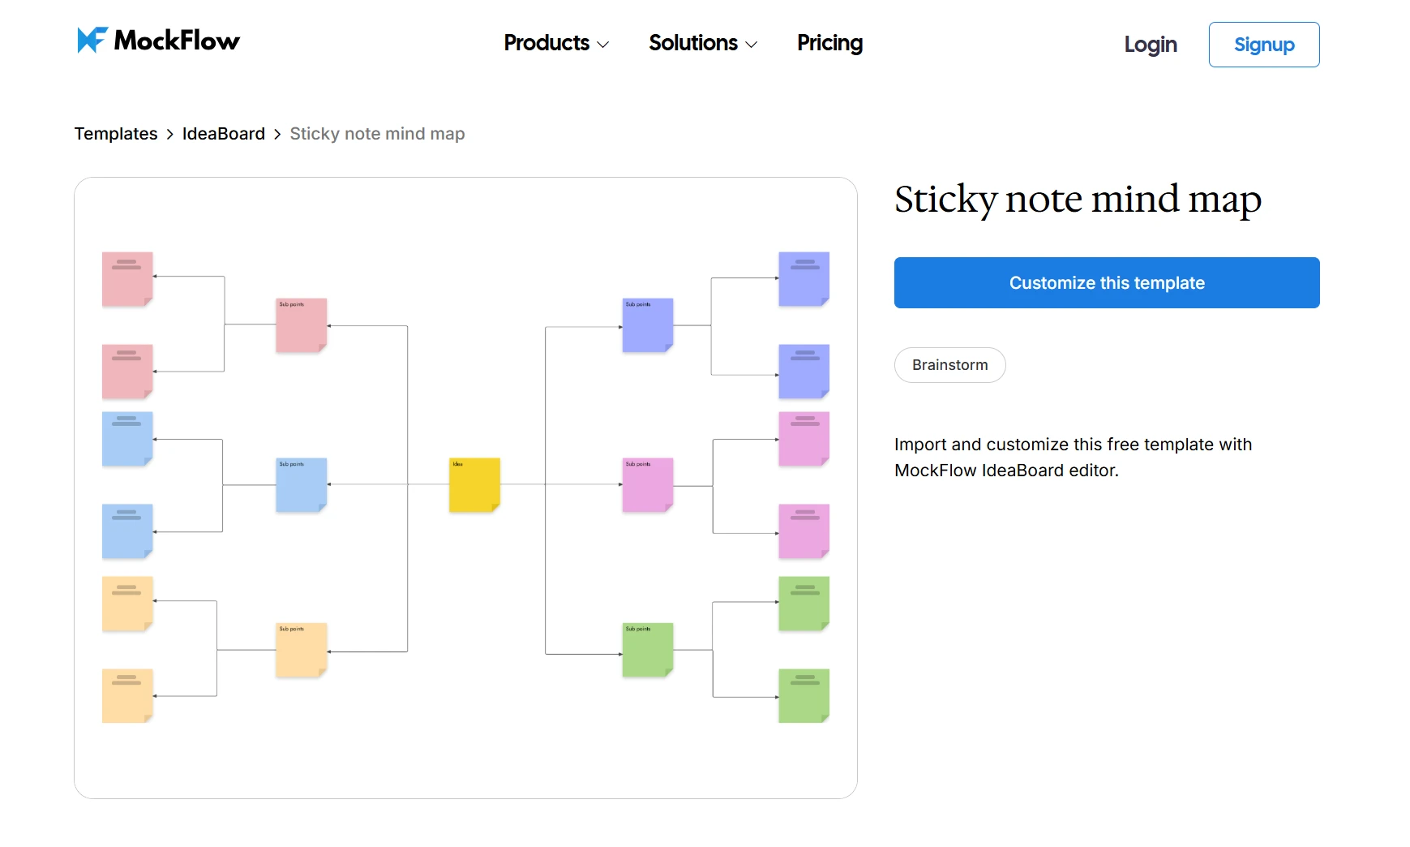This screenshot has height=847, width=1410.
Task: Select the orange Sub points sticky note
Action: 301,650
